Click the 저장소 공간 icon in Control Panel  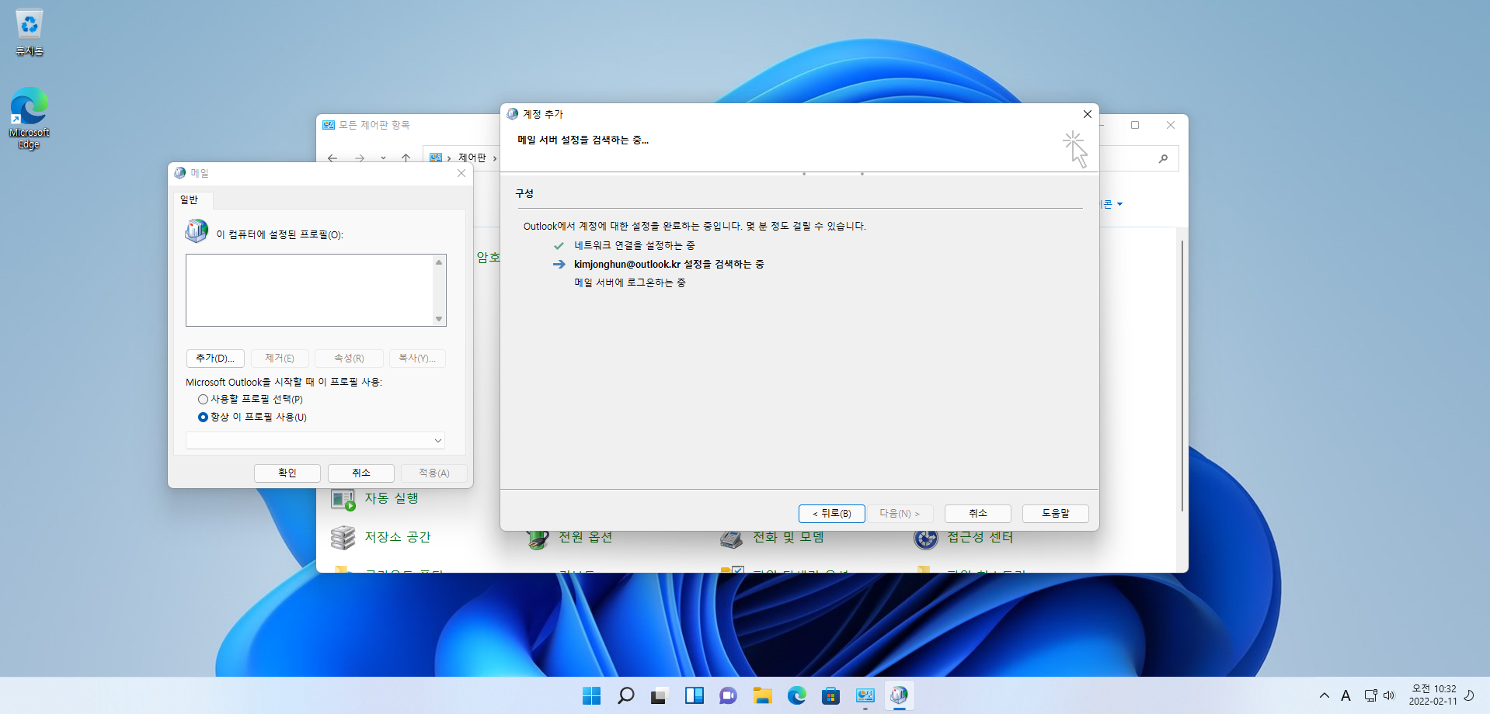point(343,537)
